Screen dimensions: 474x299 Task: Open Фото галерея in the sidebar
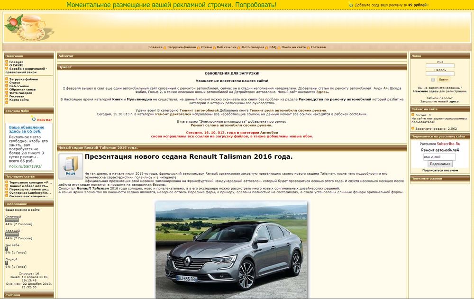tap(20, 93)
